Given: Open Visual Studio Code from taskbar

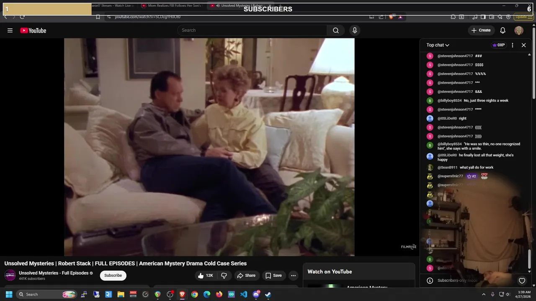Looking at the screenshot, I should pyautogui.click(x=244, y=294).
